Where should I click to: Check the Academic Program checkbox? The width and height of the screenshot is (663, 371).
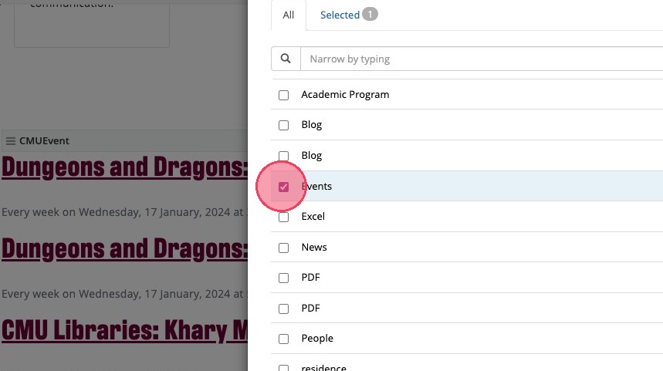pyautogui.click(x=284, y=95)
